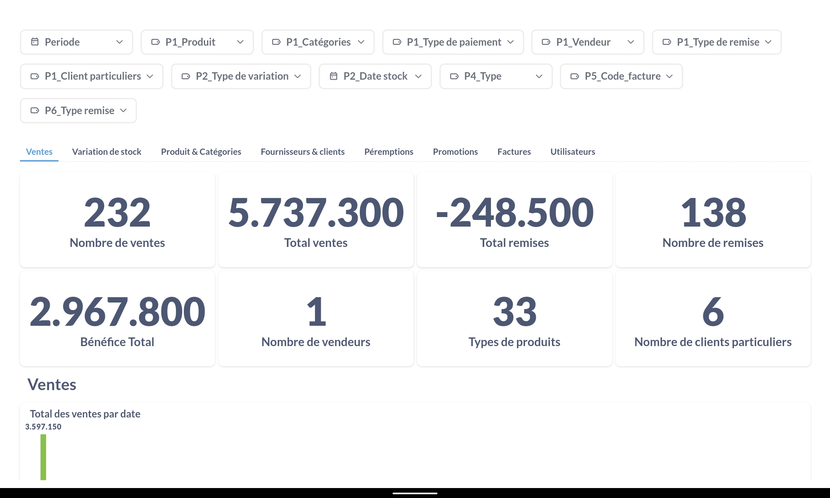Click the tag icon in the P1_Vendeur filter

click(x=546, y=42)
